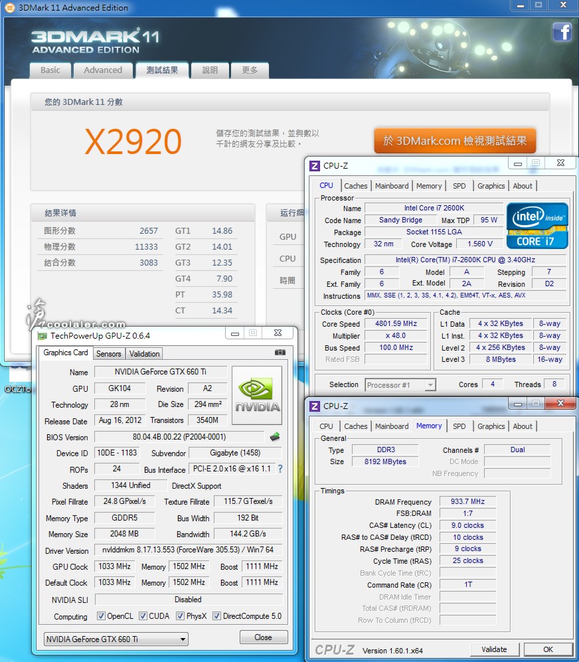
Task: Open SPD tab in bottom CPU-Z window
Action: [459, 426]
